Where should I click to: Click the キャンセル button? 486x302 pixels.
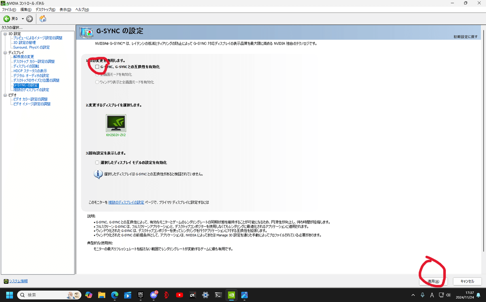(x=467, y=281)
